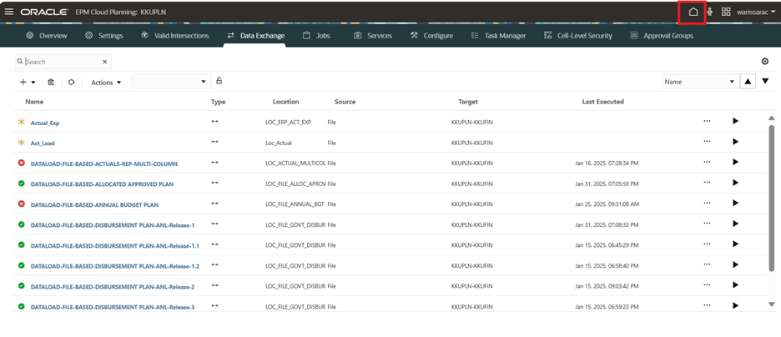781x337 pixels.
Task: Select ascending sort up arrow
Action: pos(748,82)
